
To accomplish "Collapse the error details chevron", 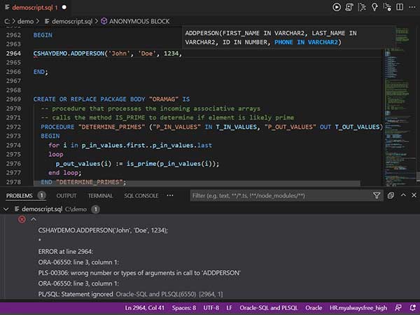I will coord(34,219).
